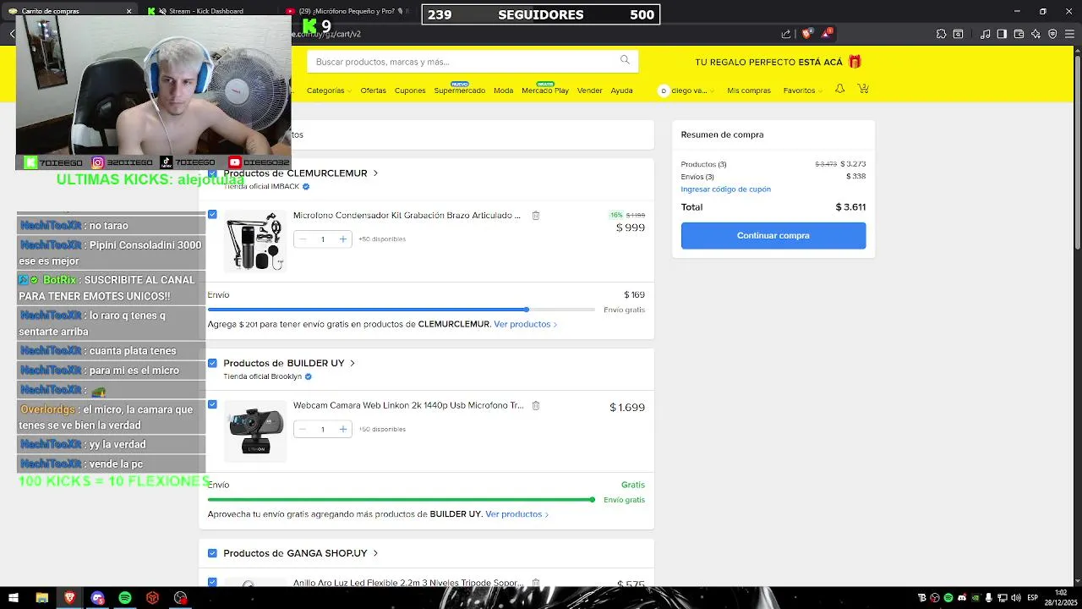Open the Brave playlist music note icon
The image size is (1082, 609).
[x=985, y=34]
